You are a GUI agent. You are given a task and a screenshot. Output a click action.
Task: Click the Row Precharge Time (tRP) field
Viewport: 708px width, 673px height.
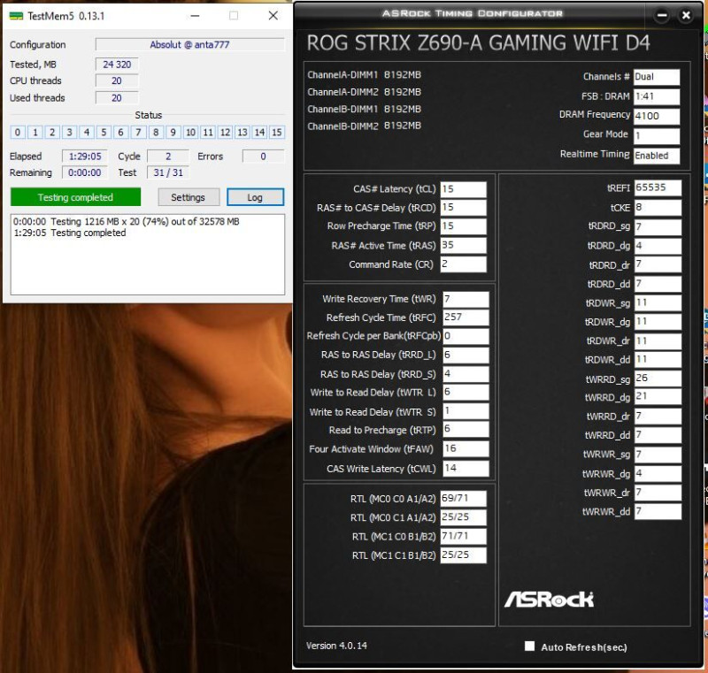pos(463,226)
